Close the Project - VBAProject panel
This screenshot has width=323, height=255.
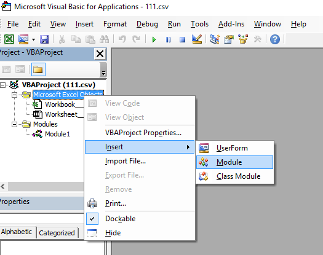(100, 54)
